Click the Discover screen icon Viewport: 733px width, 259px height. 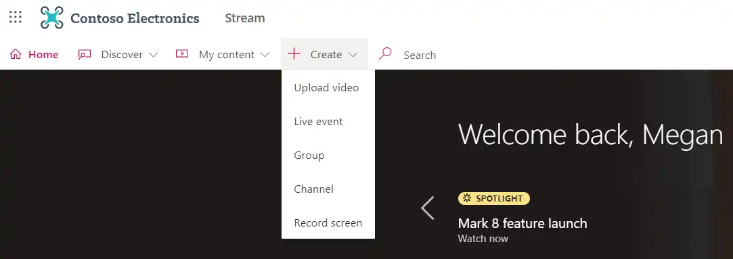tap(84, 54)
